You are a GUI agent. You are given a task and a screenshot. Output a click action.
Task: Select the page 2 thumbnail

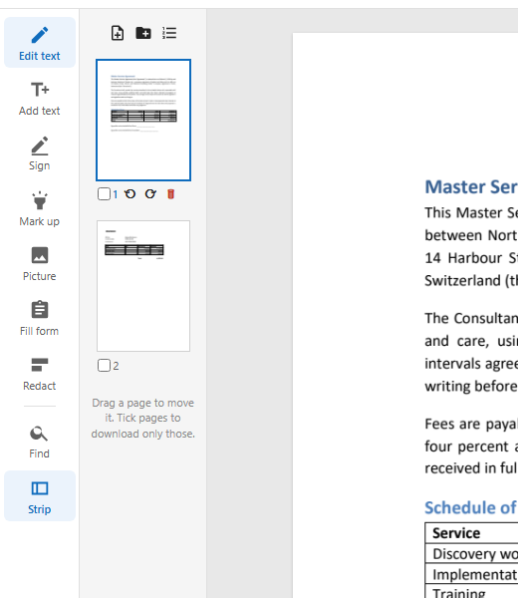pyautogui.click(x=143, y=286)
